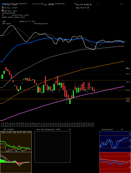Click the '181.49' price level label

(128, 90)
